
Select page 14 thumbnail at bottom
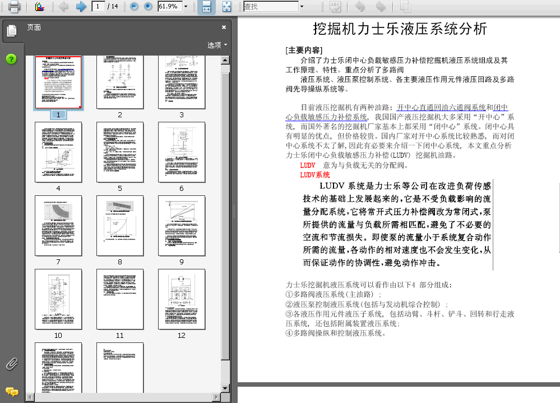[120, 368]
